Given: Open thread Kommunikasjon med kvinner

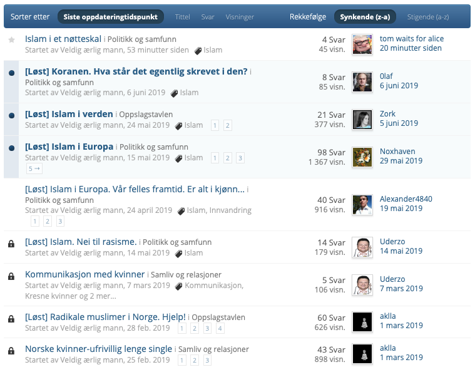Looking at the screenshot, I should click(85, 274).
